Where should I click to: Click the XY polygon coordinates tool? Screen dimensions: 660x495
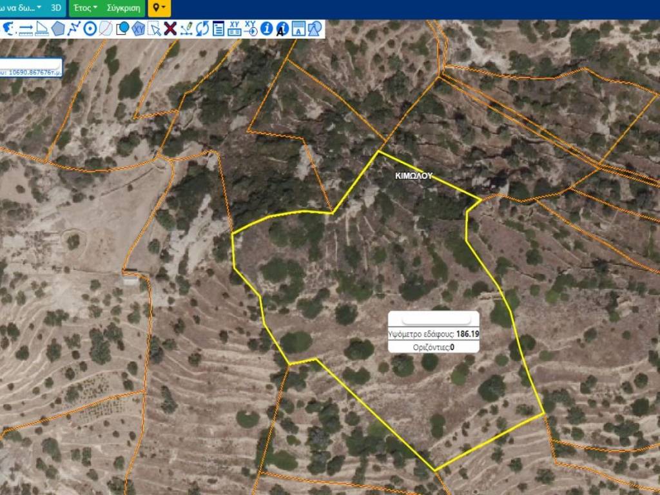coord(139,28)
